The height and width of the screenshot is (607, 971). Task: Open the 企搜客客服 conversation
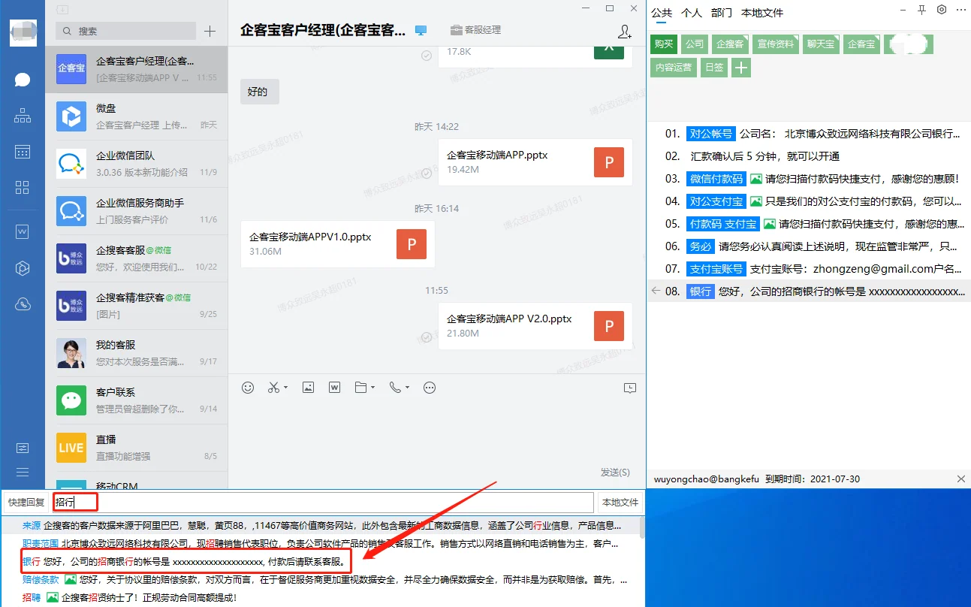click(x=136, y=258)
